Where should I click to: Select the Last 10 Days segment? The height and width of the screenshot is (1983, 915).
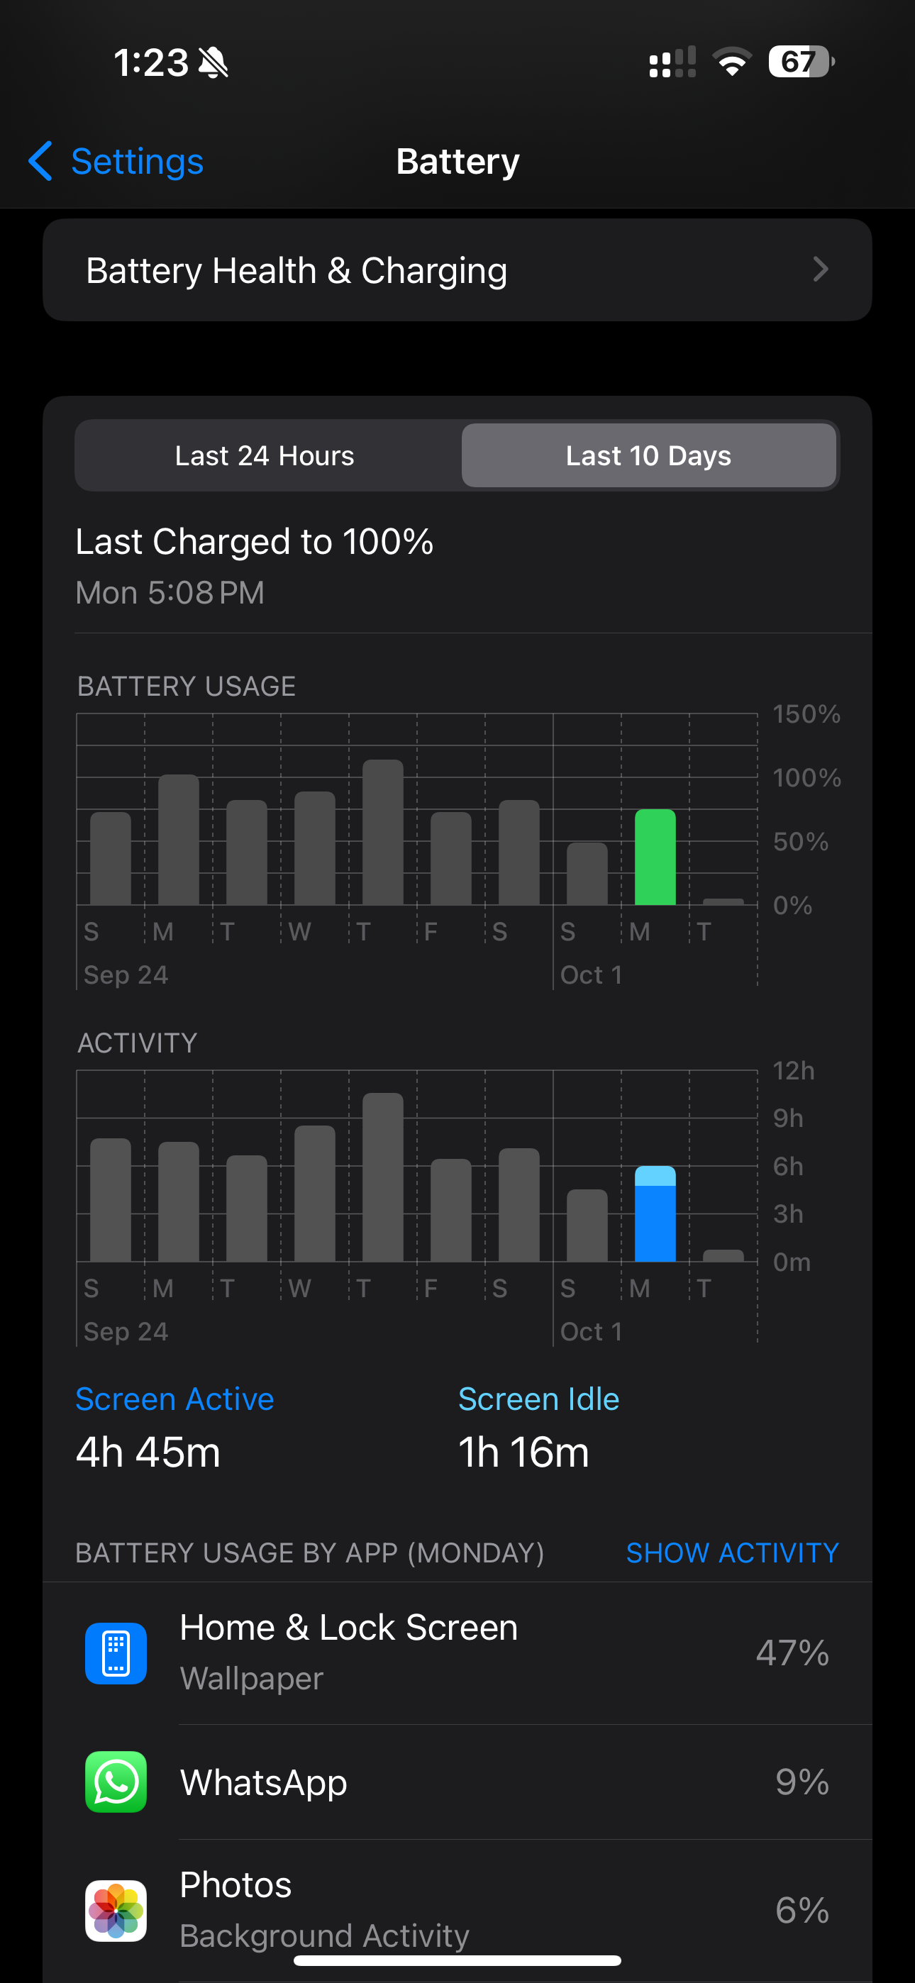point(648,456)
